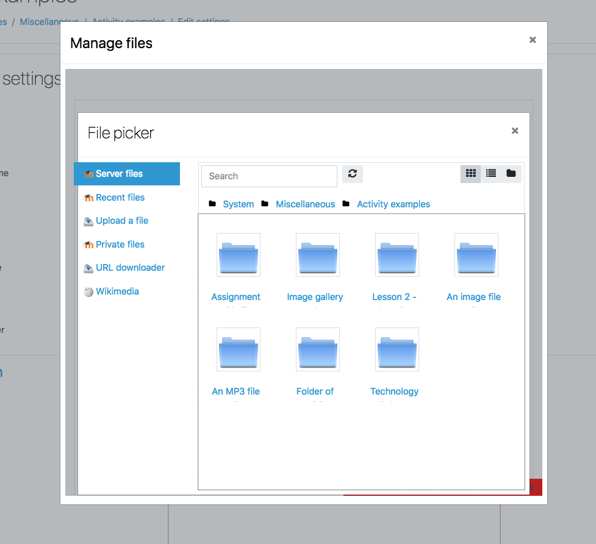Go to System breadcrumb folder
Viewport: 596px width, 544px height.
click(x=239, y=204)
